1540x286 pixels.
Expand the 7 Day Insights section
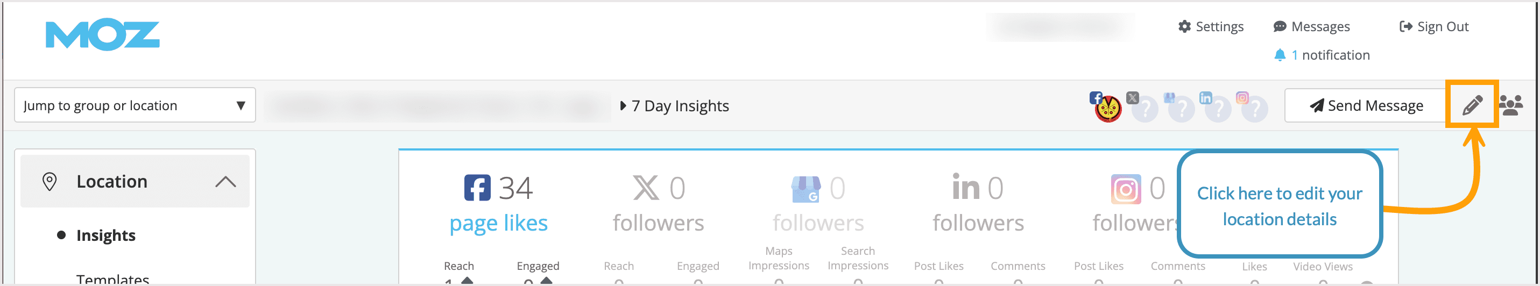674,106
